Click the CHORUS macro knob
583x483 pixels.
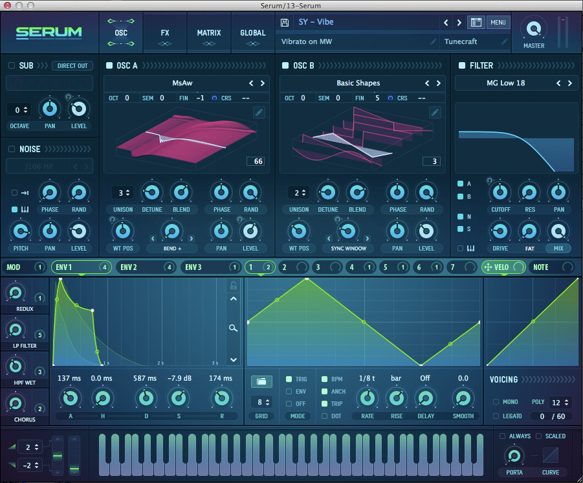tap(16, 403)
